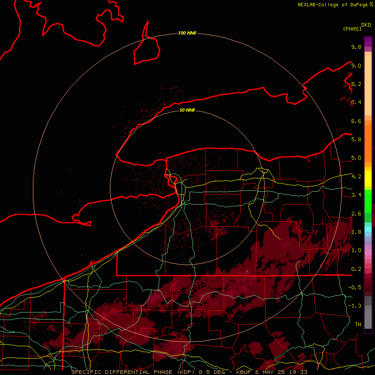Image resolution: width=375 pixels, height=375 pixels.
Task: Click the -0.5 legend value
Action: (355, 287)
